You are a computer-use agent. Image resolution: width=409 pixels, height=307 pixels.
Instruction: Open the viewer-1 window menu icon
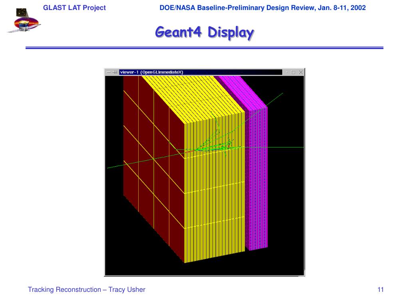pyautogui.click(x=109, y=72)
